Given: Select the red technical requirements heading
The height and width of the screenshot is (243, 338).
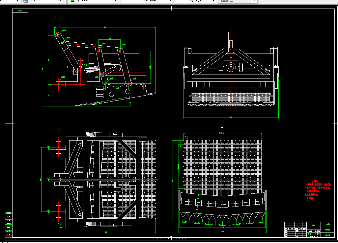Looking at the screenshot, I should [315, 182].
